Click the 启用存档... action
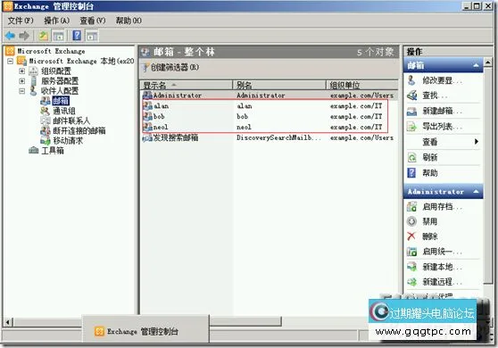The image size is (498, 348). (443, 207)
